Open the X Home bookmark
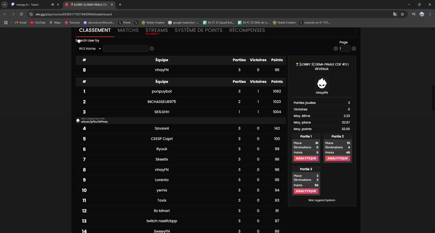The height and width of the screenshot is (233, 435). pos(124,22)
